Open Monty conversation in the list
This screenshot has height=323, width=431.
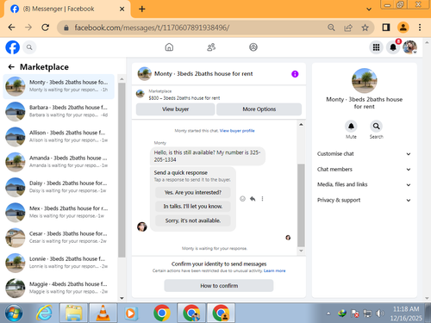click(59, 86)
